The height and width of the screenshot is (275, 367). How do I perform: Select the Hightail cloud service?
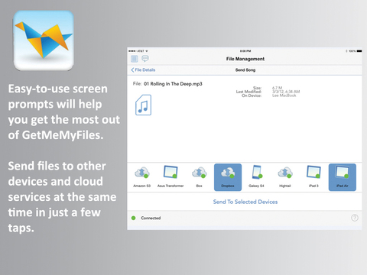(x=285, y=177)
